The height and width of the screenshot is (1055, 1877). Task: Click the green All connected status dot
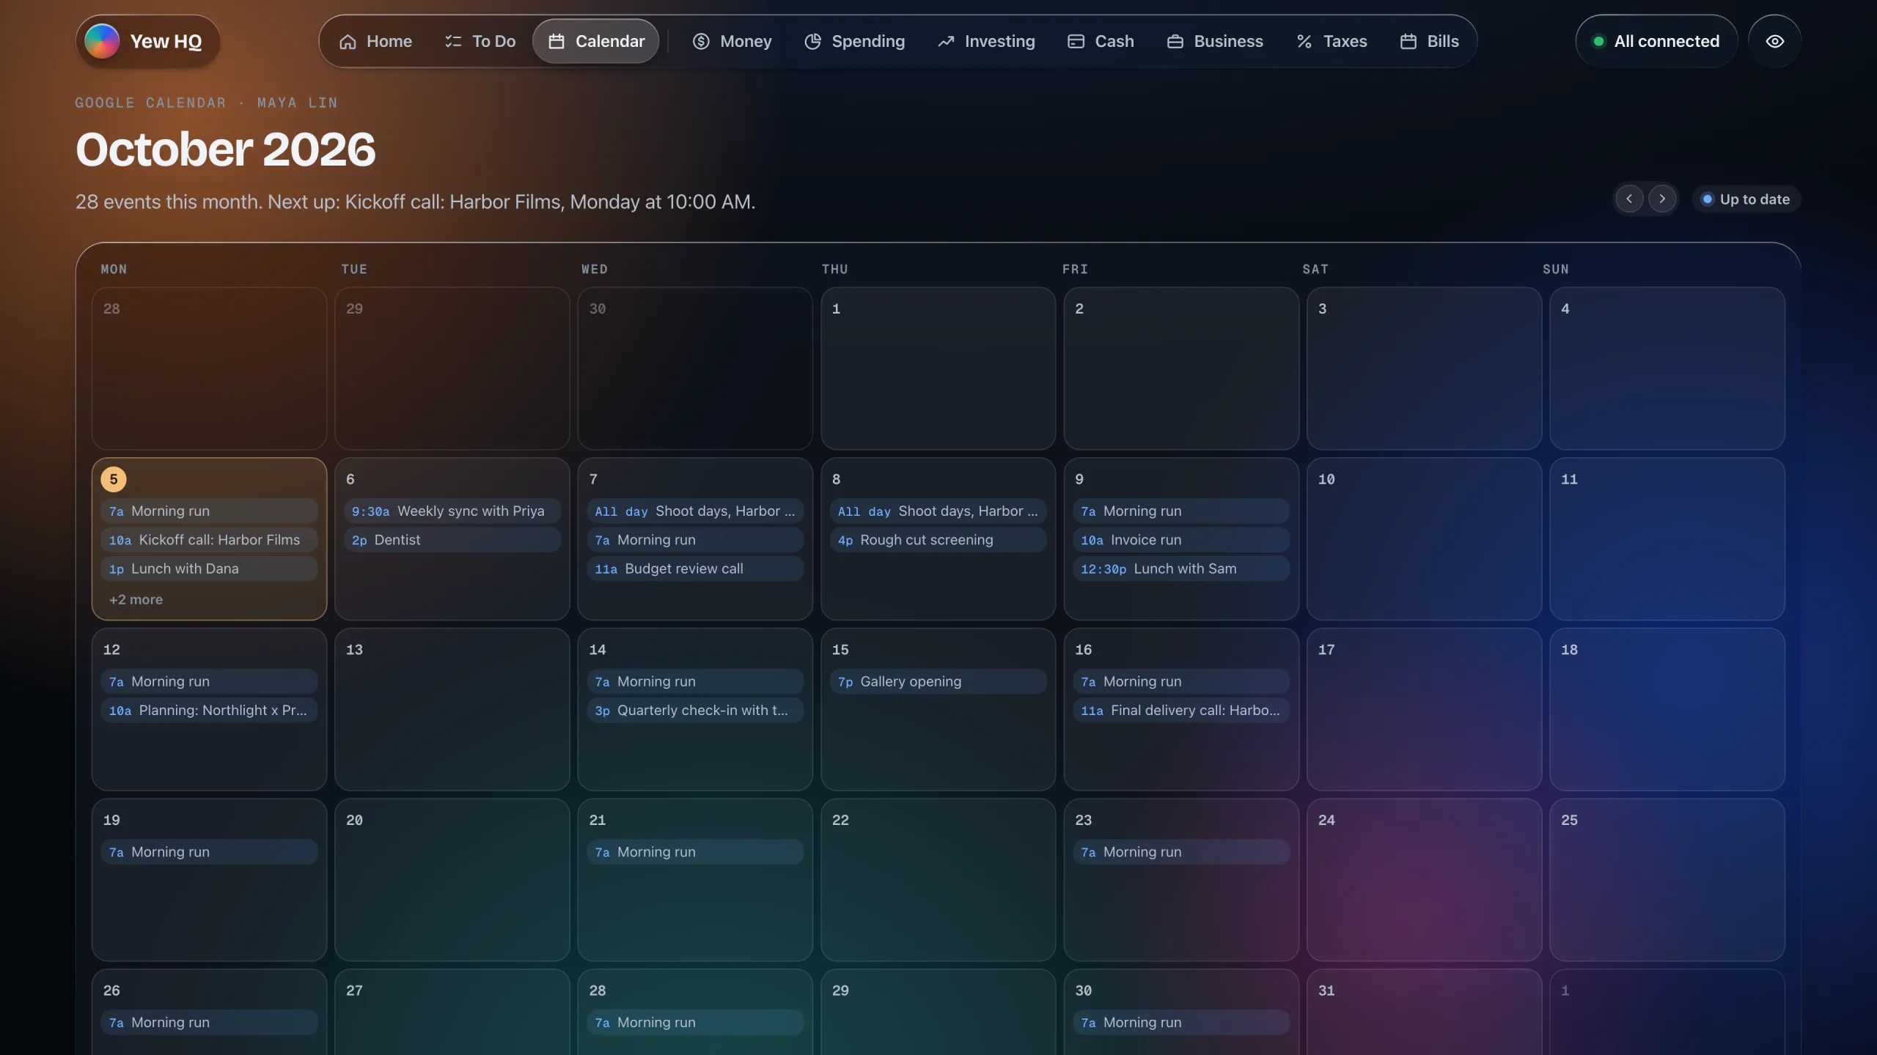pyautogui.click(x=1599, y=42)
